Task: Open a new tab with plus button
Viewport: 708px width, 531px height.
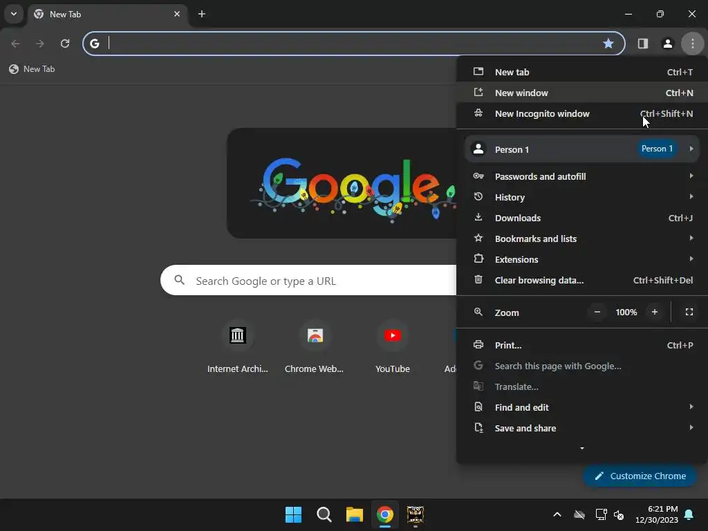Action: (202, 14)
